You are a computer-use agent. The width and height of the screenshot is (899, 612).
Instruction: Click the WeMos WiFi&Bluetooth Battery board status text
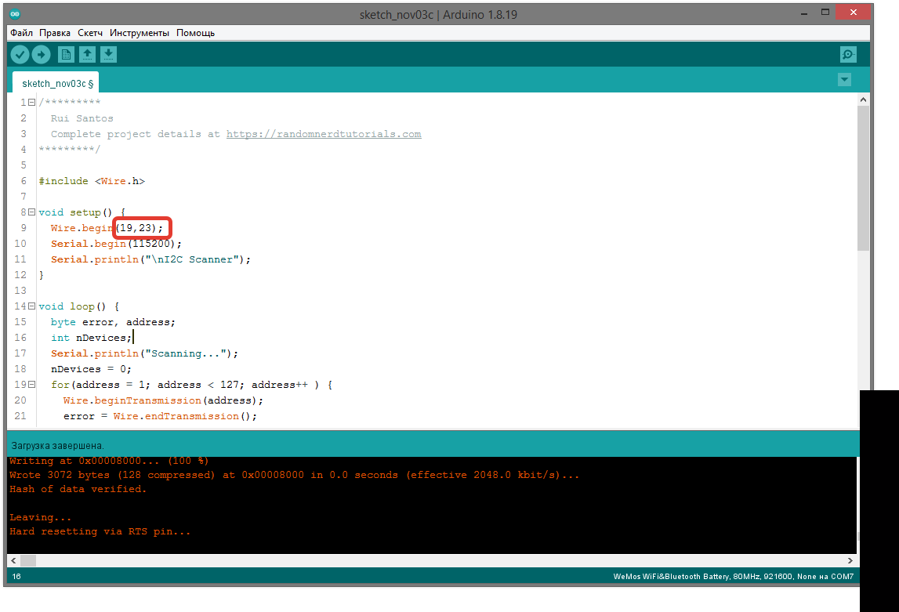[734, 577]
